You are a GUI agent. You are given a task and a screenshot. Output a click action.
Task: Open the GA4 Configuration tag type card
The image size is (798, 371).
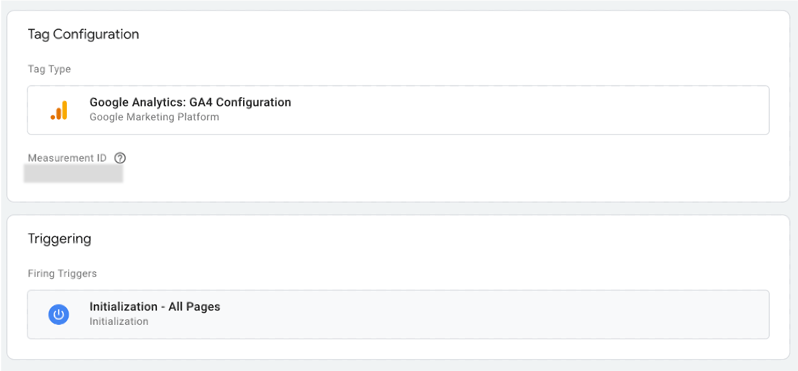[398, 110]
